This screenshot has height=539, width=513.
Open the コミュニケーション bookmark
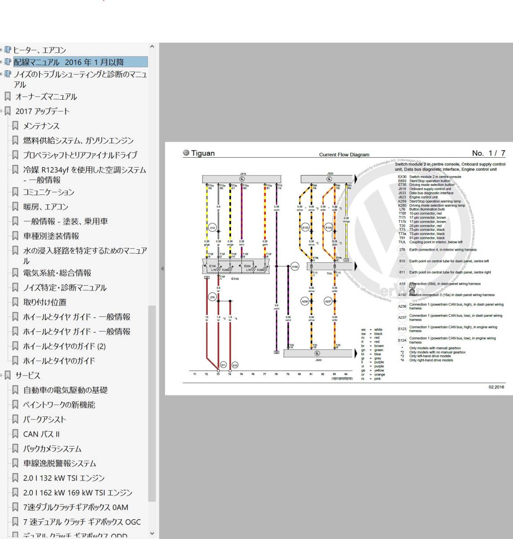pyautogui.click(x=49, y=192)
